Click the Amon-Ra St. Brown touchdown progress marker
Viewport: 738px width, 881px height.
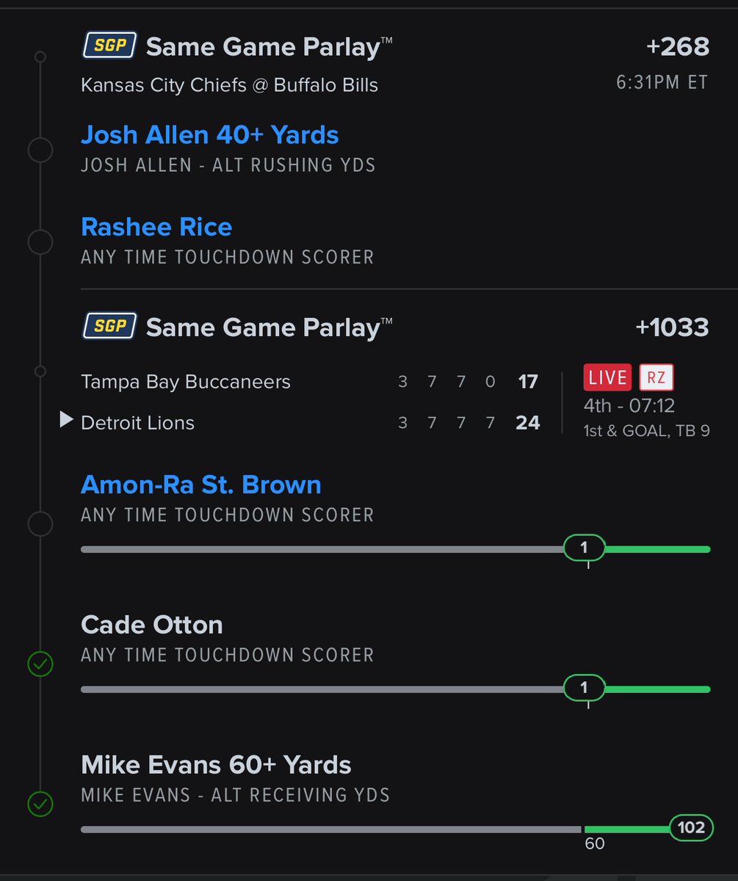click(585, 548)
